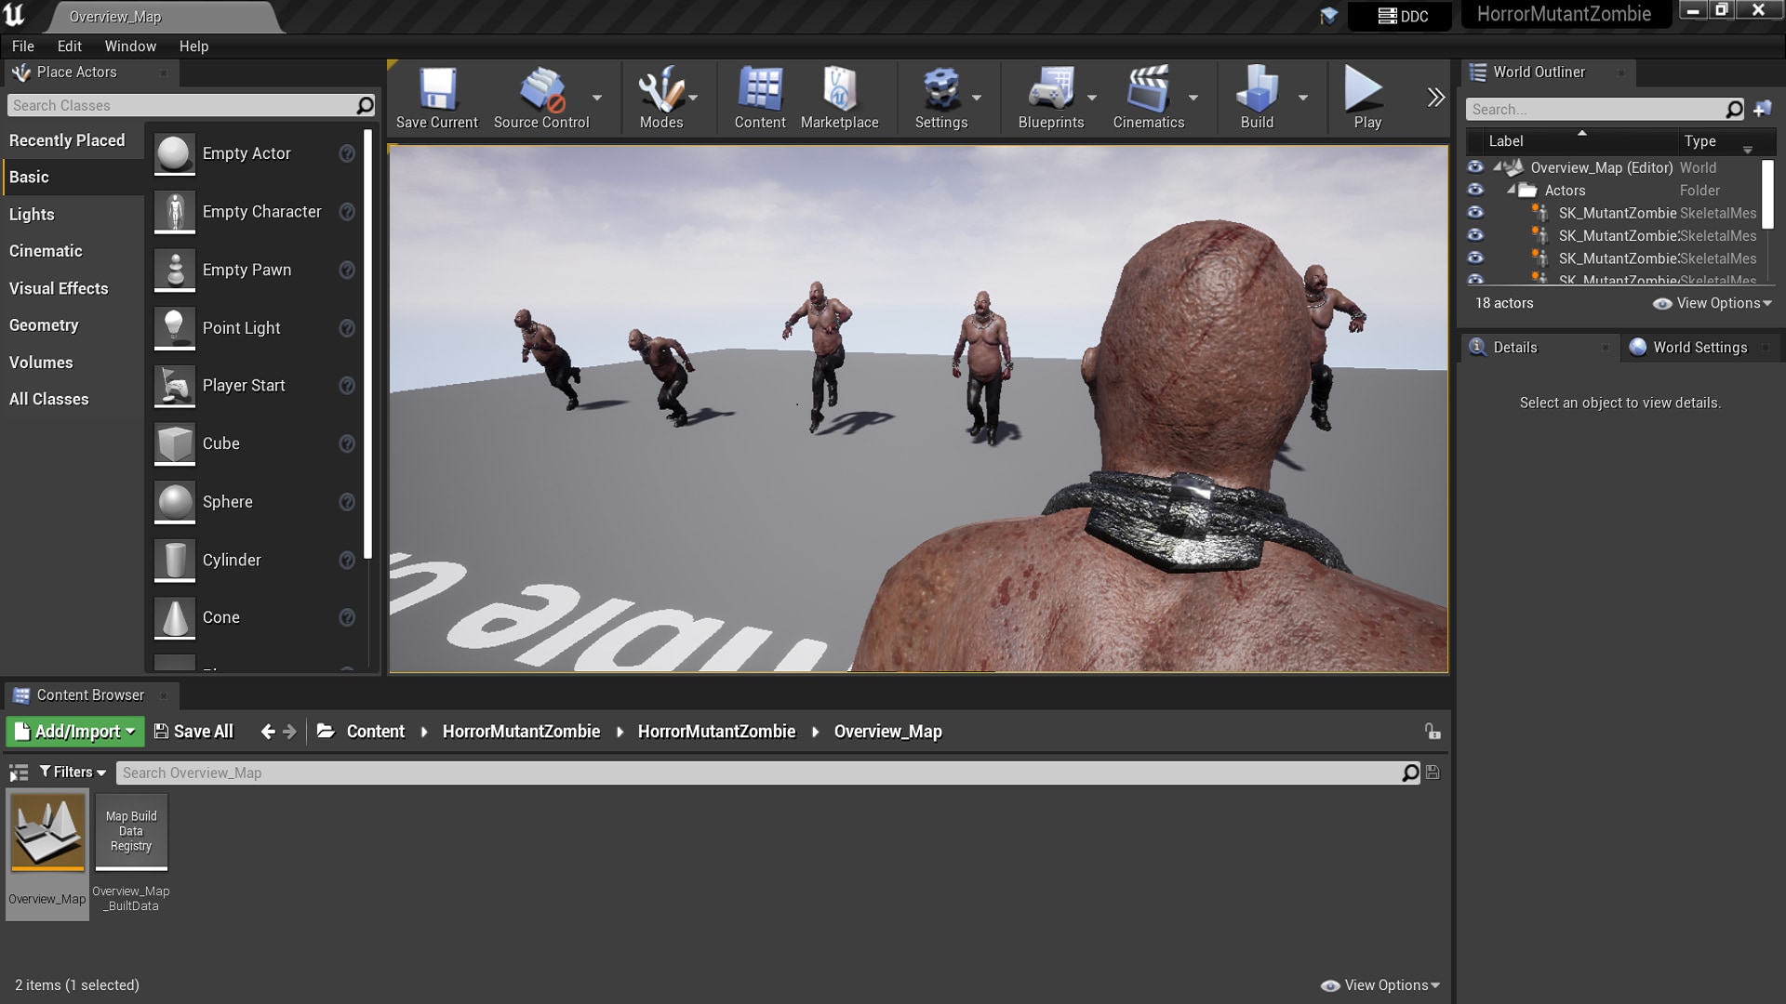Hide the first SK_MutantZombie actor
The image size is (1786, 1004).
(1475, 213)
